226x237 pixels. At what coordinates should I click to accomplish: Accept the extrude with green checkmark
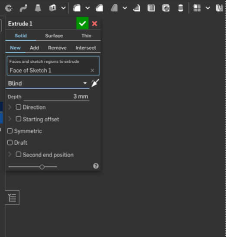click(x=83, y=23)
